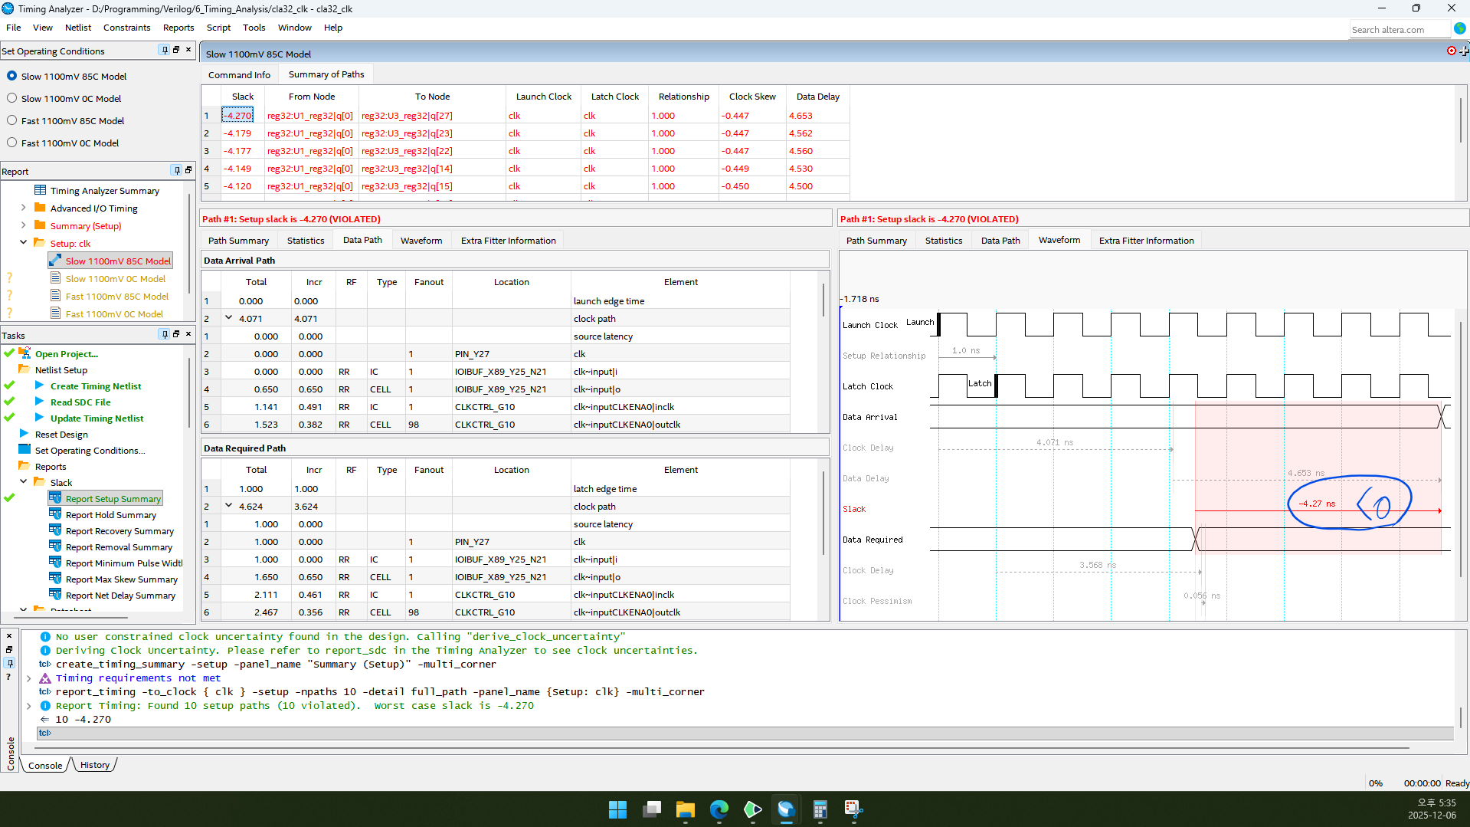Select Slow 1100mV 0C Model radio button
The height and width of the screenshot is (827, 1470).
[x=12, y=99]
